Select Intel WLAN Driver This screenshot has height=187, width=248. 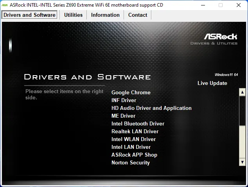click(x=133, y=139)
